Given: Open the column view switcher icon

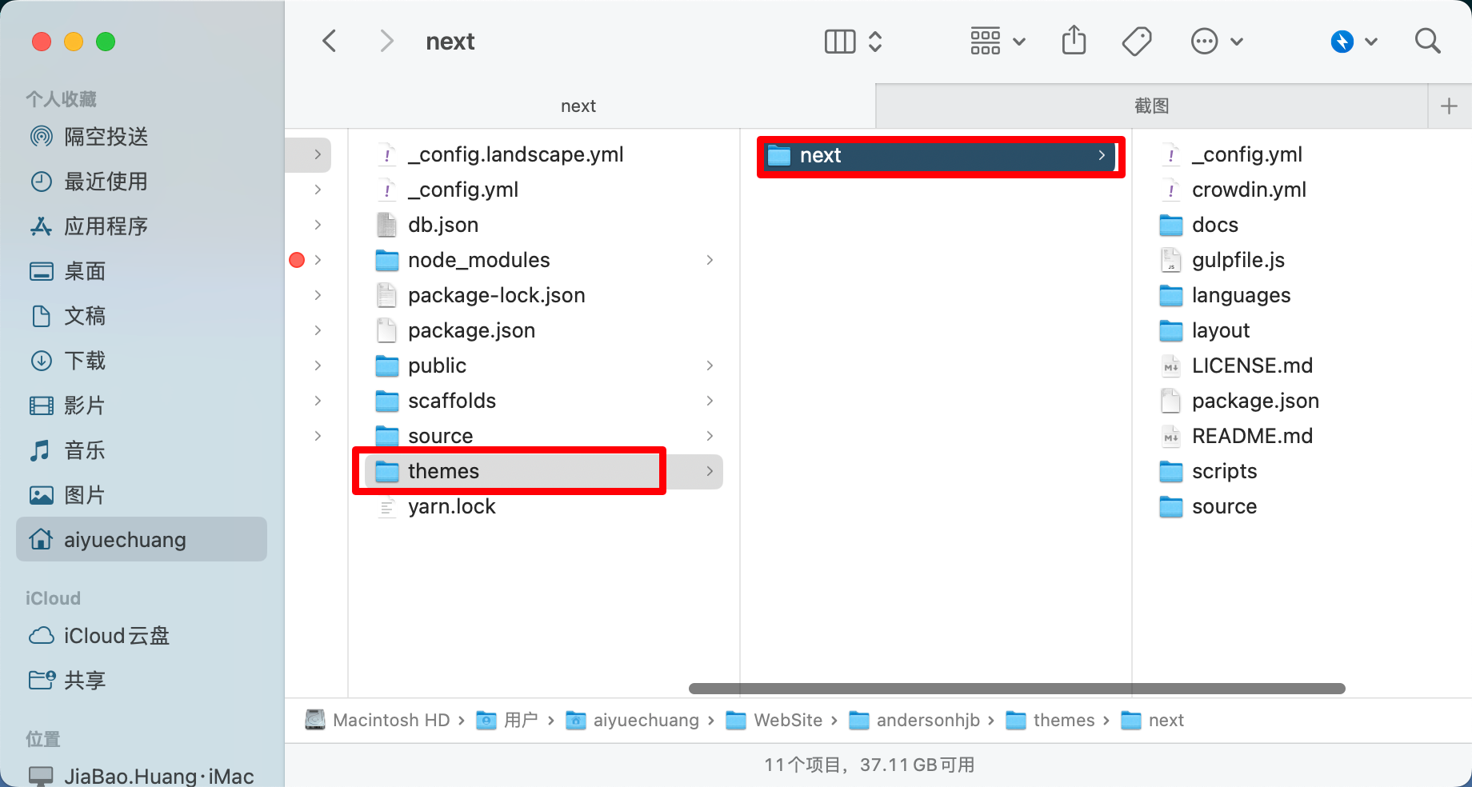Looking at the screenshot, I should [x=853, y=41].
